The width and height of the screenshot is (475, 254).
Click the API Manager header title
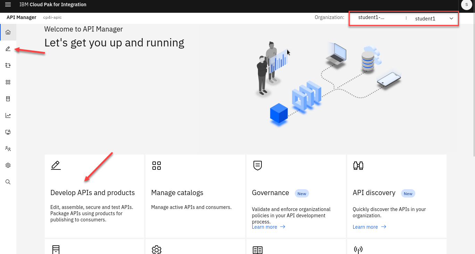(22, 17)
